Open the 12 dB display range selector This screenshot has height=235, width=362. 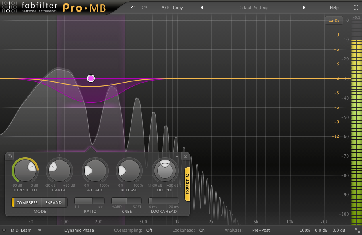click(x=334, y=20)
